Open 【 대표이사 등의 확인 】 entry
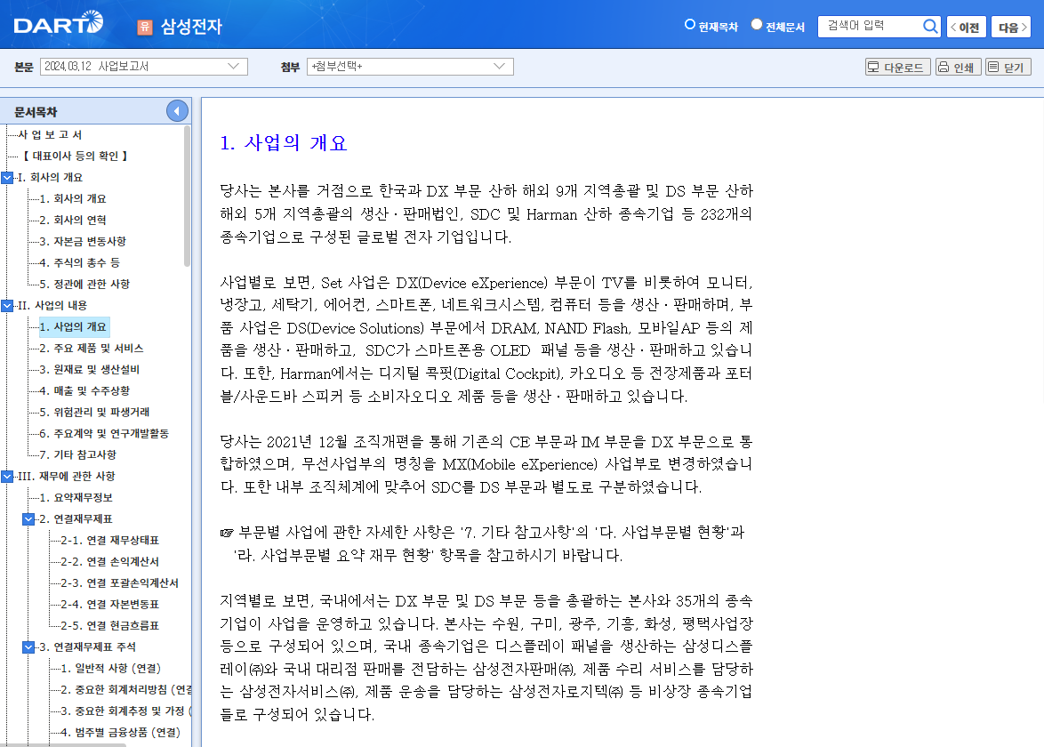This screenshot has width=1044, height=747. point(74,156)
